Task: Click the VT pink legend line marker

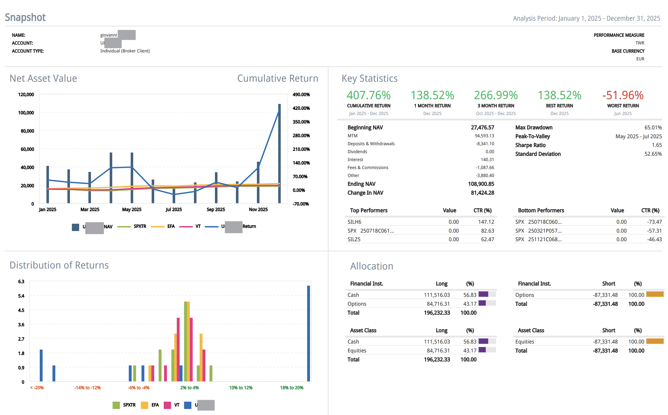Action: (186, 227)
